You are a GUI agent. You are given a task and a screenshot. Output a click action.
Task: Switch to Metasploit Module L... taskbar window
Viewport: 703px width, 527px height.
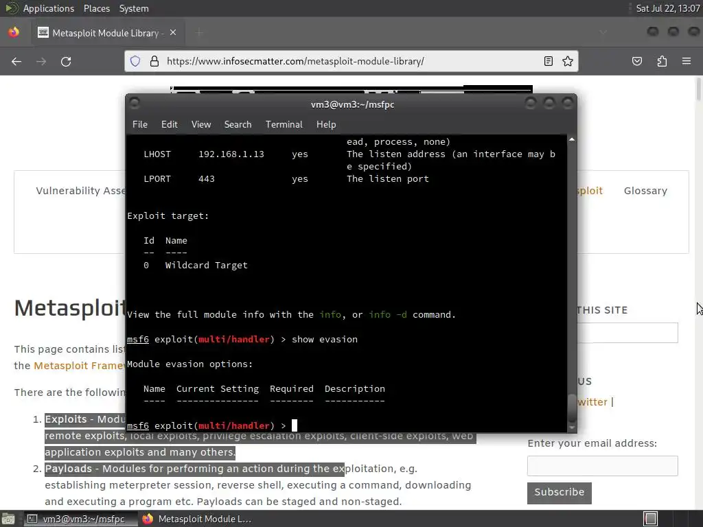tap(197, 519)
